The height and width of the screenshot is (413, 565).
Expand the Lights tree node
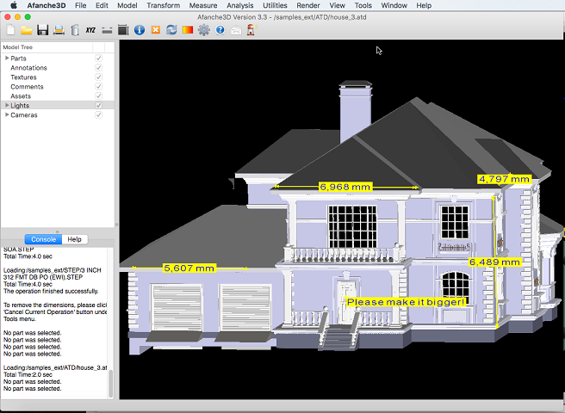tap(7, 106)
